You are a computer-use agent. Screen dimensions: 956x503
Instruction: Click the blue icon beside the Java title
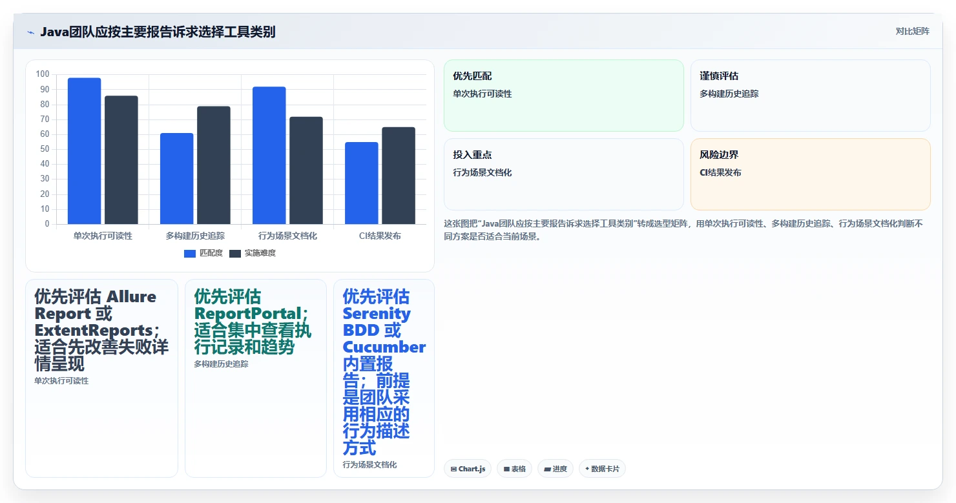point(30,32)
